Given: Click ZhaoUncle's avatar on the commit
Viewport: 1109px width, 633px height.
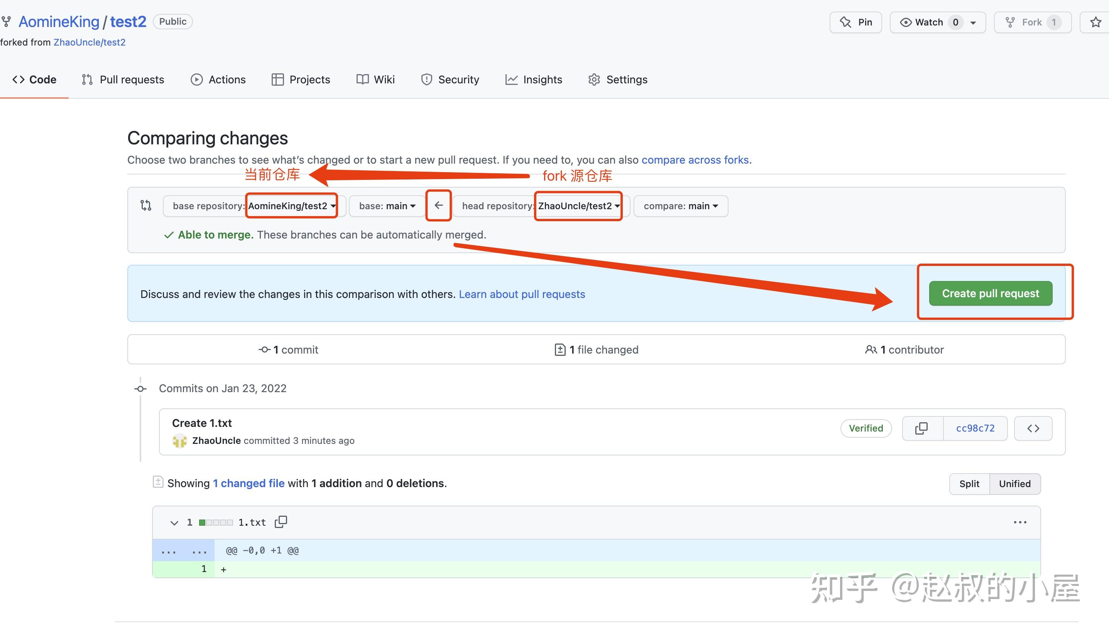Looking at the screenshot, I should 179,440.
